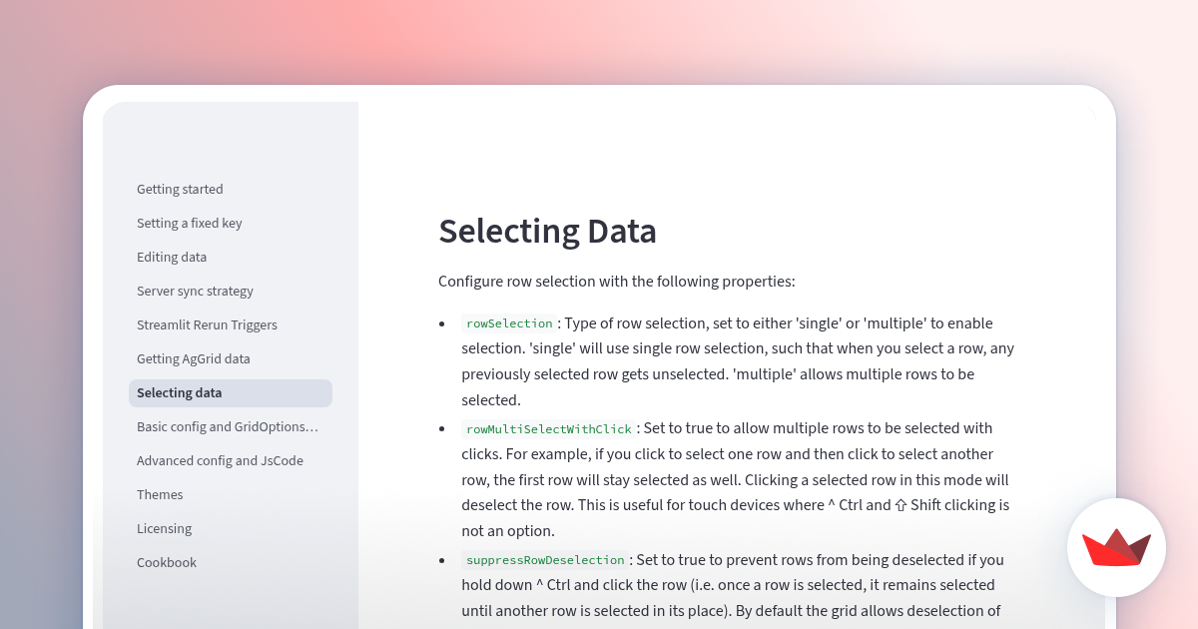This screenshot has width=1198, height=629.
Task: Click the suppressRowDeselection code snippet
Action: 544,560
